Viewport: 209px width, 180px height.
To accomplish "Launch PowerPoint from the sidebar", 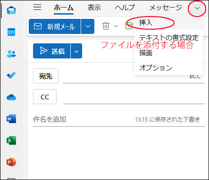I will click(x=11, y=162).
